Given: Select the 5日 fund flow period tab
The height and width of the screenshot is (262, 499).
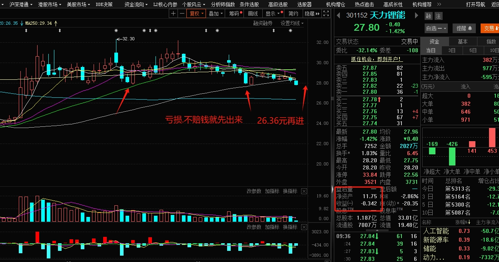Looking at the screenshot, I should (x=473, y=51).
